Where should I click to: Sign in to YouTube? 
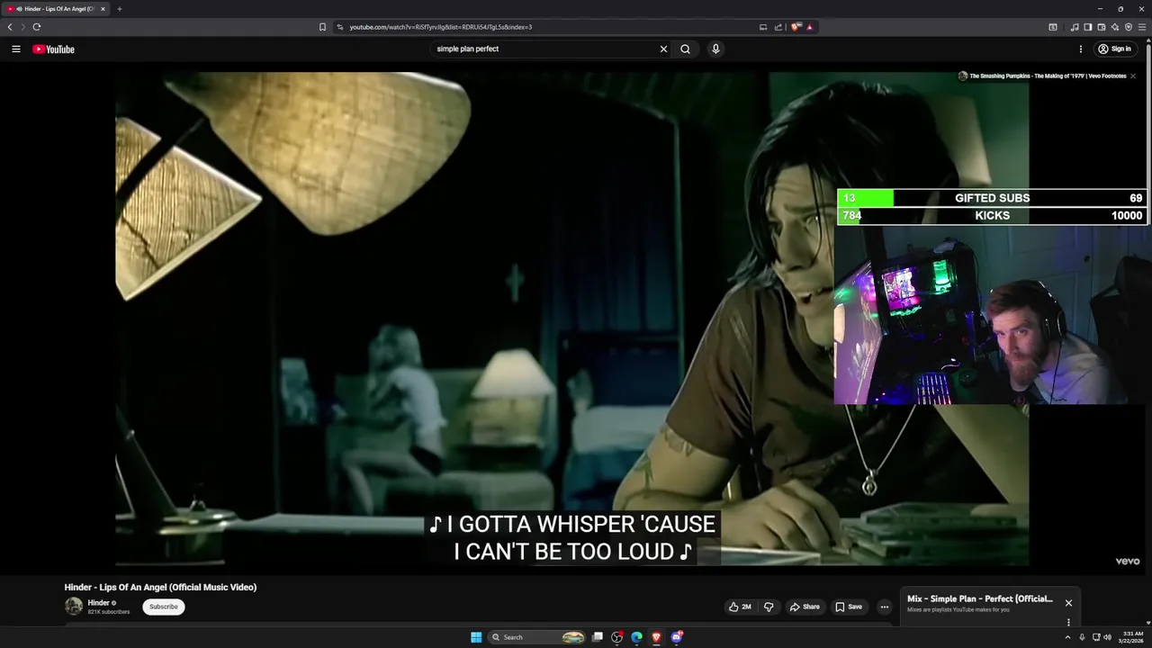tap(1114, 49)
